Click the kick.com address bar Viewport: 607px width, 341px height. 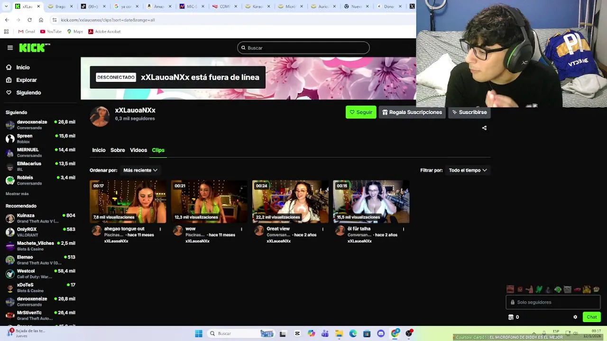tap(232, 20)
